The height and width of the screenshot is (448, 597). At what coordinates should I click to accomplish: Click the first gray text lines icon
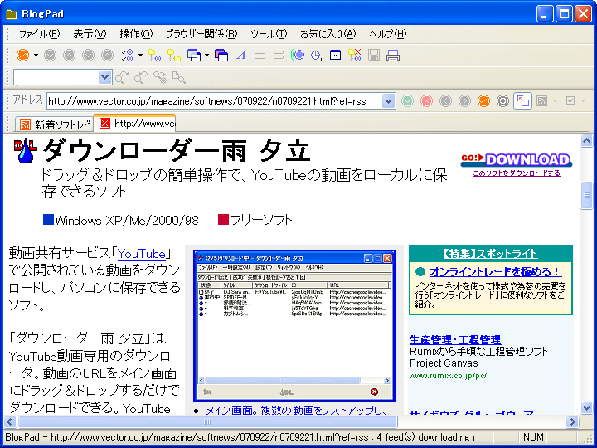point(260,56)
